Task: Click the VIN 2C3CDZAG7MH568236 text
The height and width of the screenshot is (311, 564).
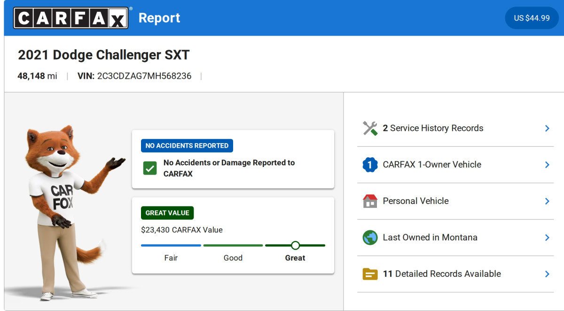Action: pyautogui.click(x=134, y=76)
